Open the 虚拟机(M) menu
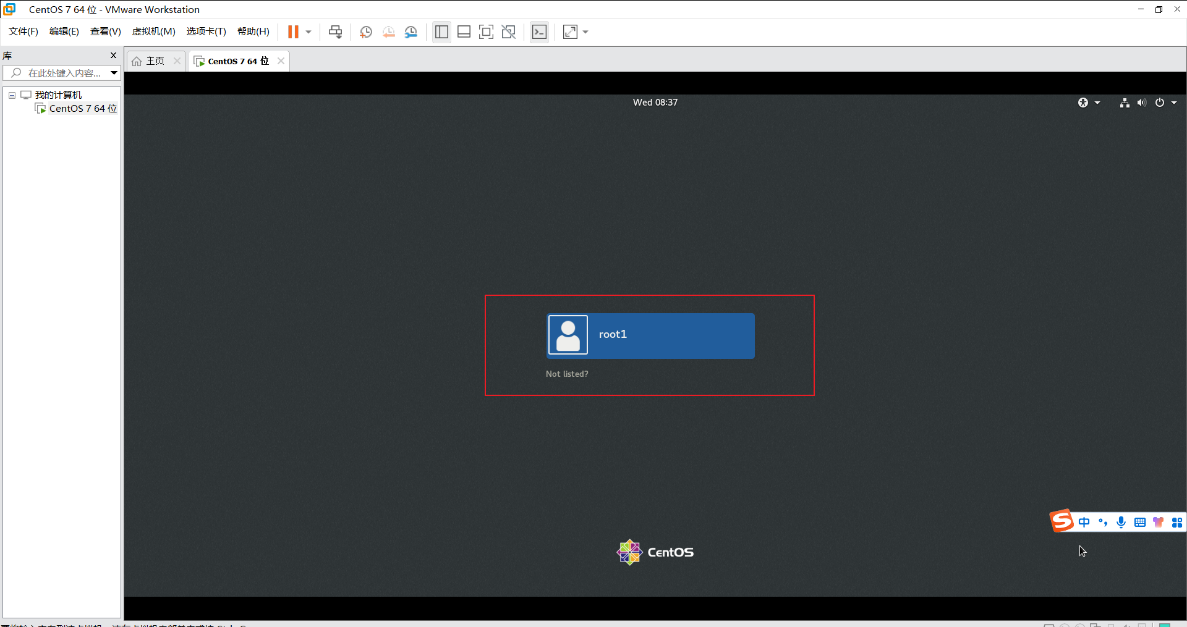 pos(154,32)
